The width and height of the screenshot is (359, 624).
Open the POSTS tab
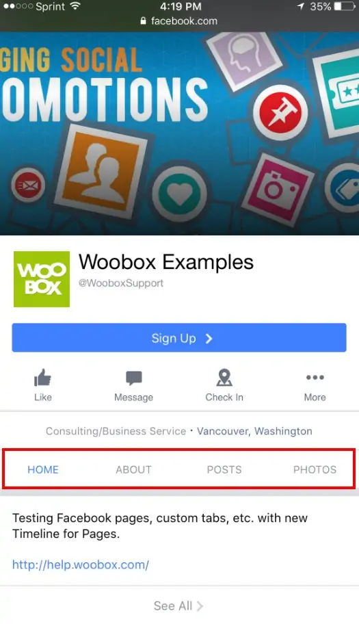224,469
